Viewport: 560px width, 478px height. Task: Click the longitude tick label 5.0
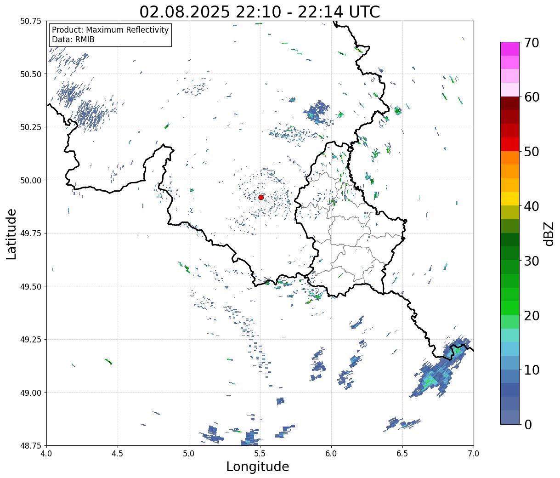tap(189, 453)
